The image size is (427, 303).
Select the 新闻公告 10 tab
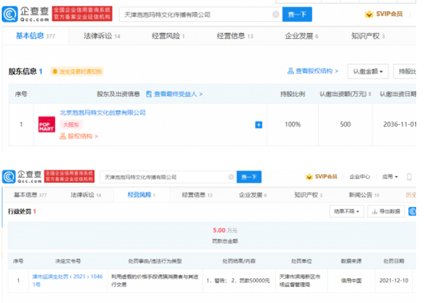[364, 195]
